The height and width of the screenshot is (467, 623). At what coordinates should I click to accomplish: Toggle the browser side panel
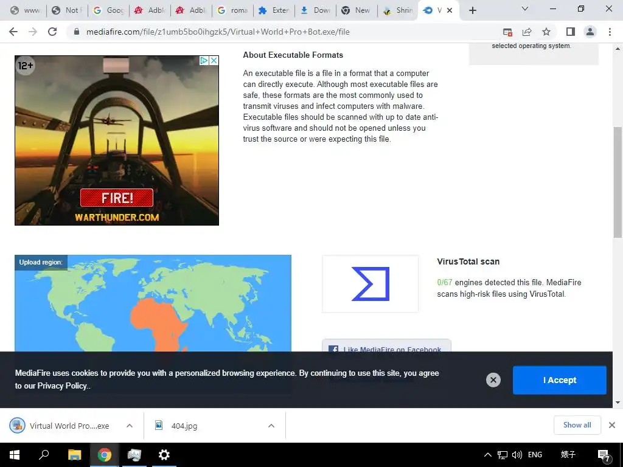click(x=571, y=32)
